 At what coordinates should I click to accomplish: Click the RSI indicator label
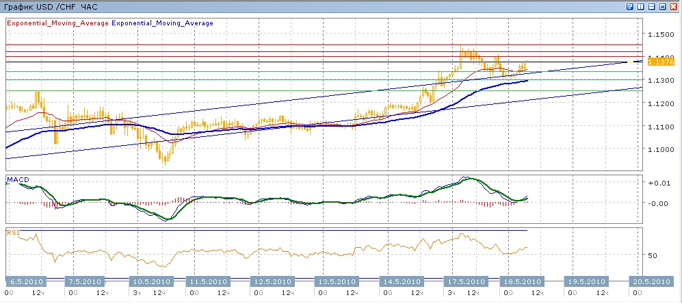click(x=12, y=233)
